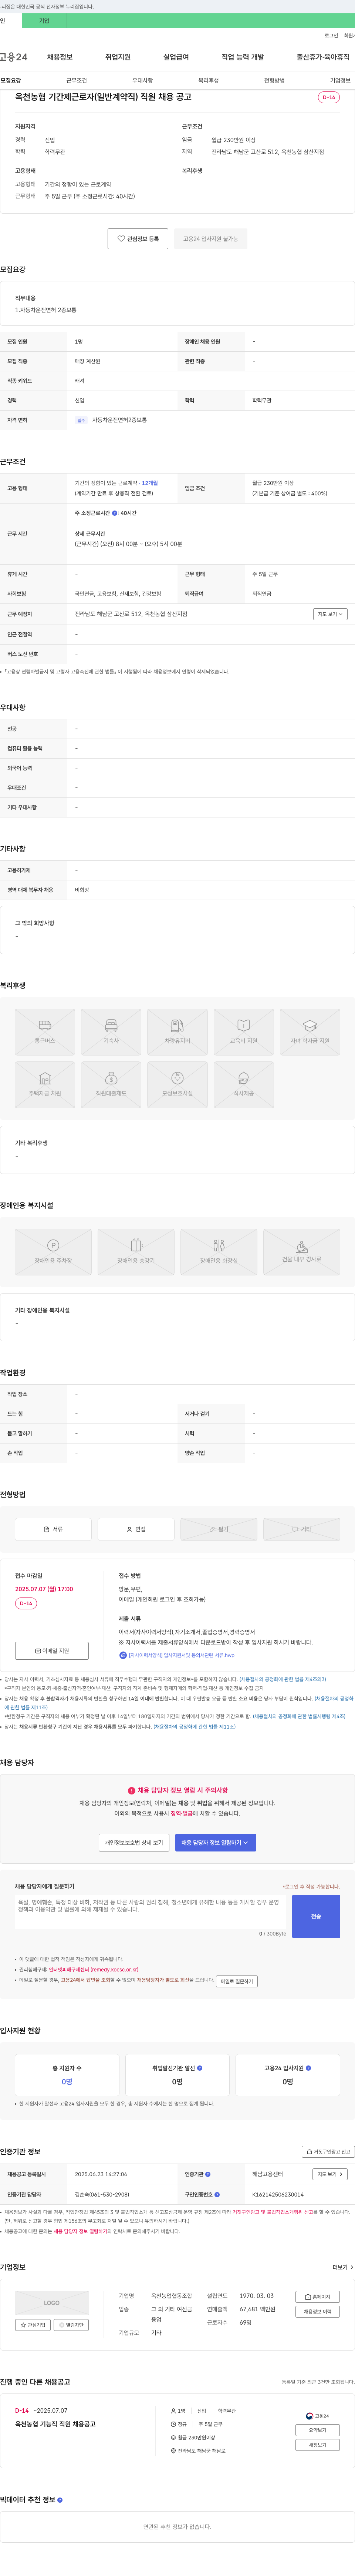Open the 실업급여 menu
Image resolution: width=355 pixels, height=2576 pixels.
click(x=176, y=57)
